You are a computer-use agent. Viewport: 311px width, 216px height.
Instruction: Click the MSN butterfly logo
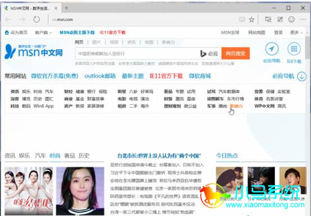point(10,51)
